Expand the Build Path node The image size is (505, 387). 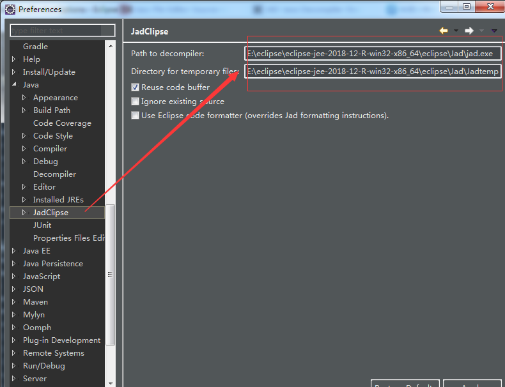coord(24,110)
